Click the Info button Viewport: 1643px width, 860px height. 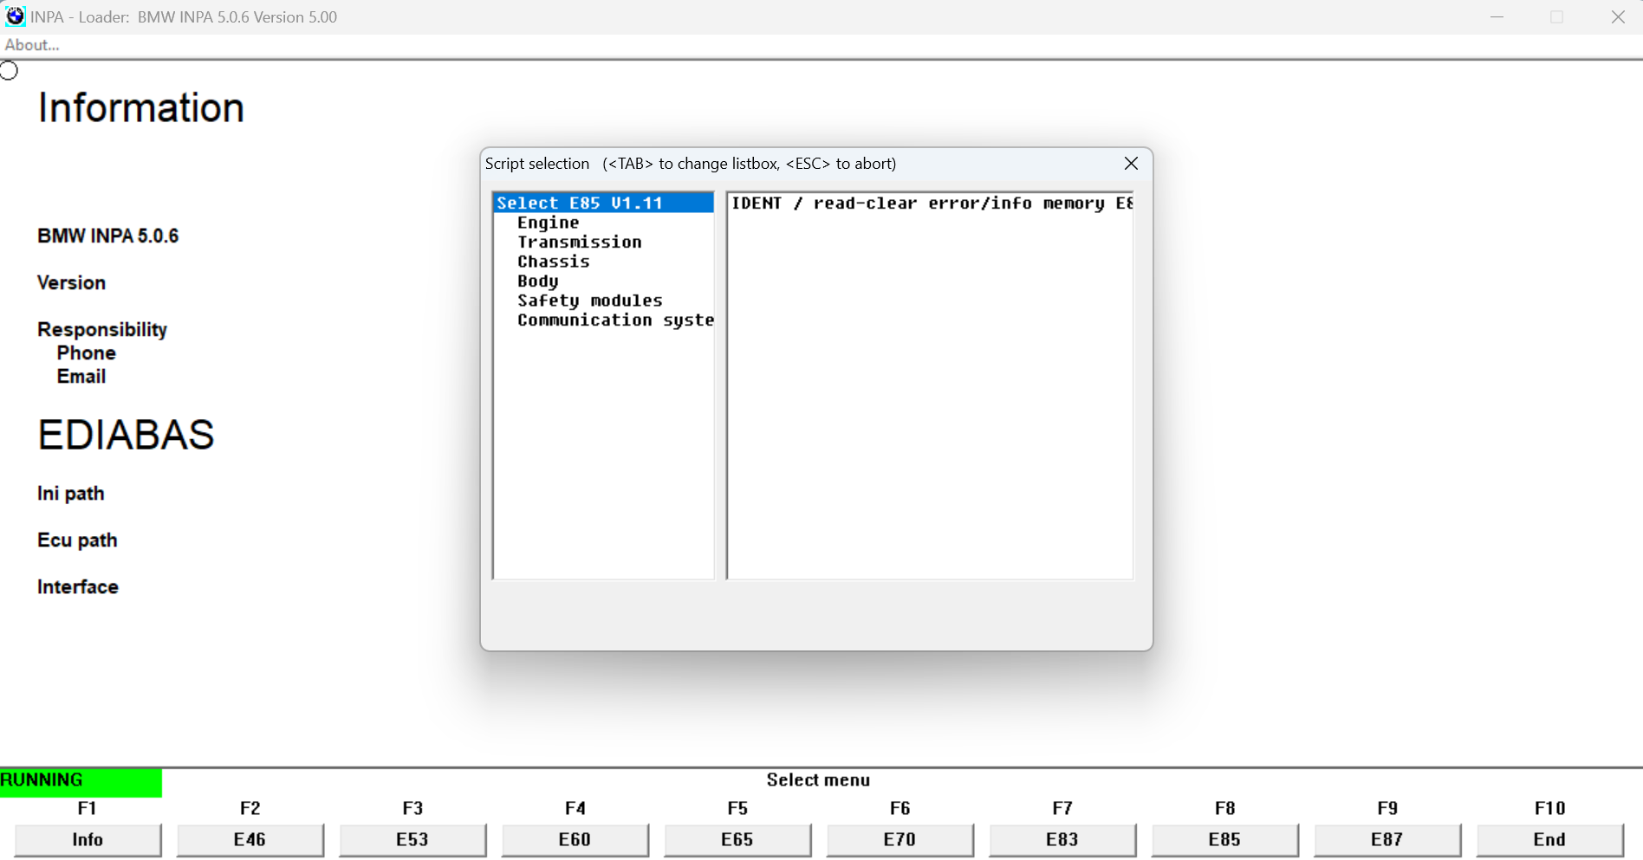pos(88,839)
